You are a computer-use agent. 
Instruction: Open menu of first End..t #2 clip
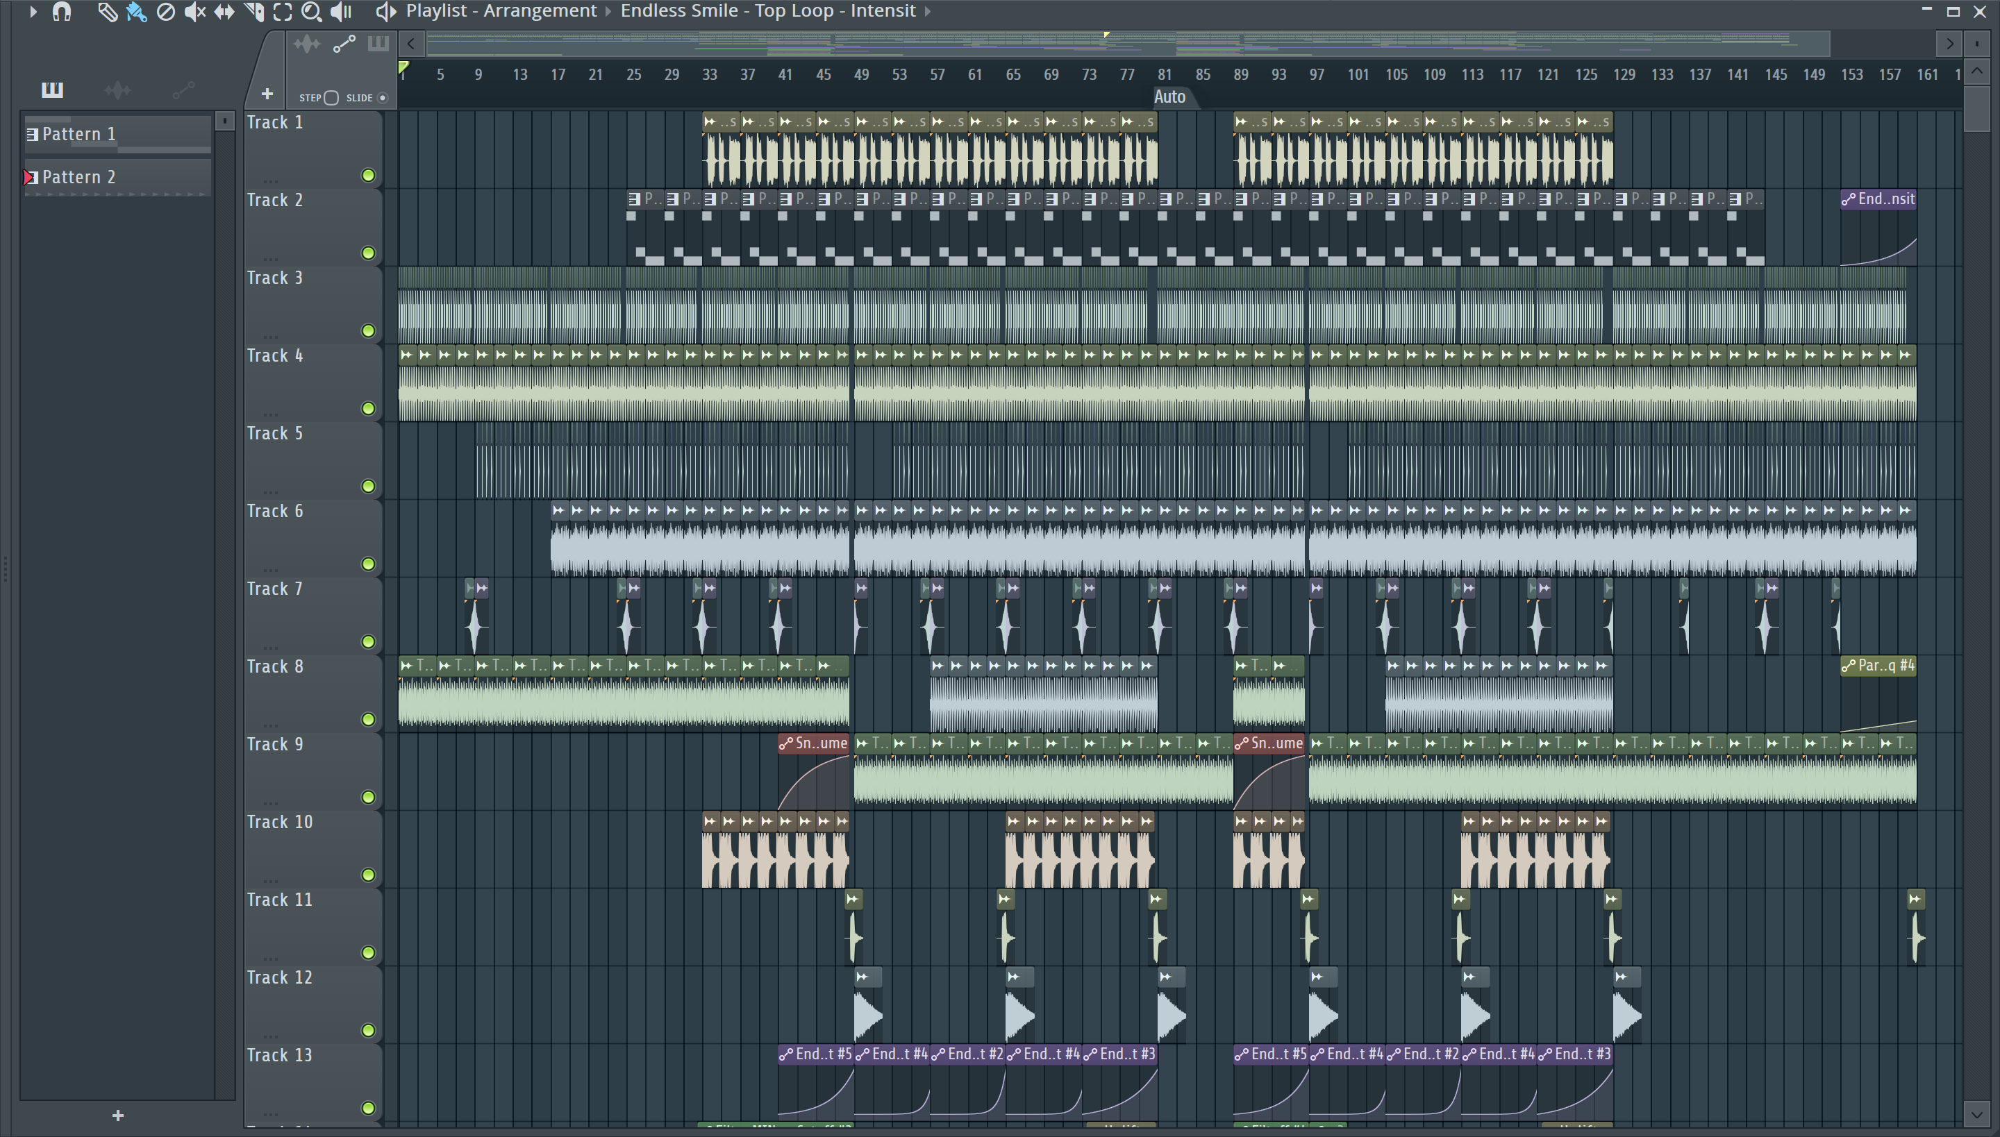pos(938,1055)
